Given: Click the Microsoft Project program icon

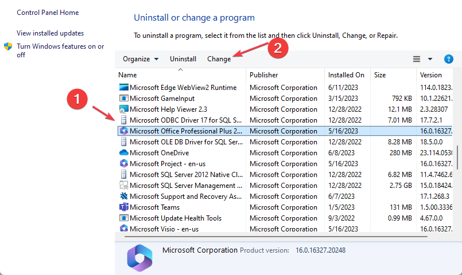Looking at the screenshot, I should point(123,164).
